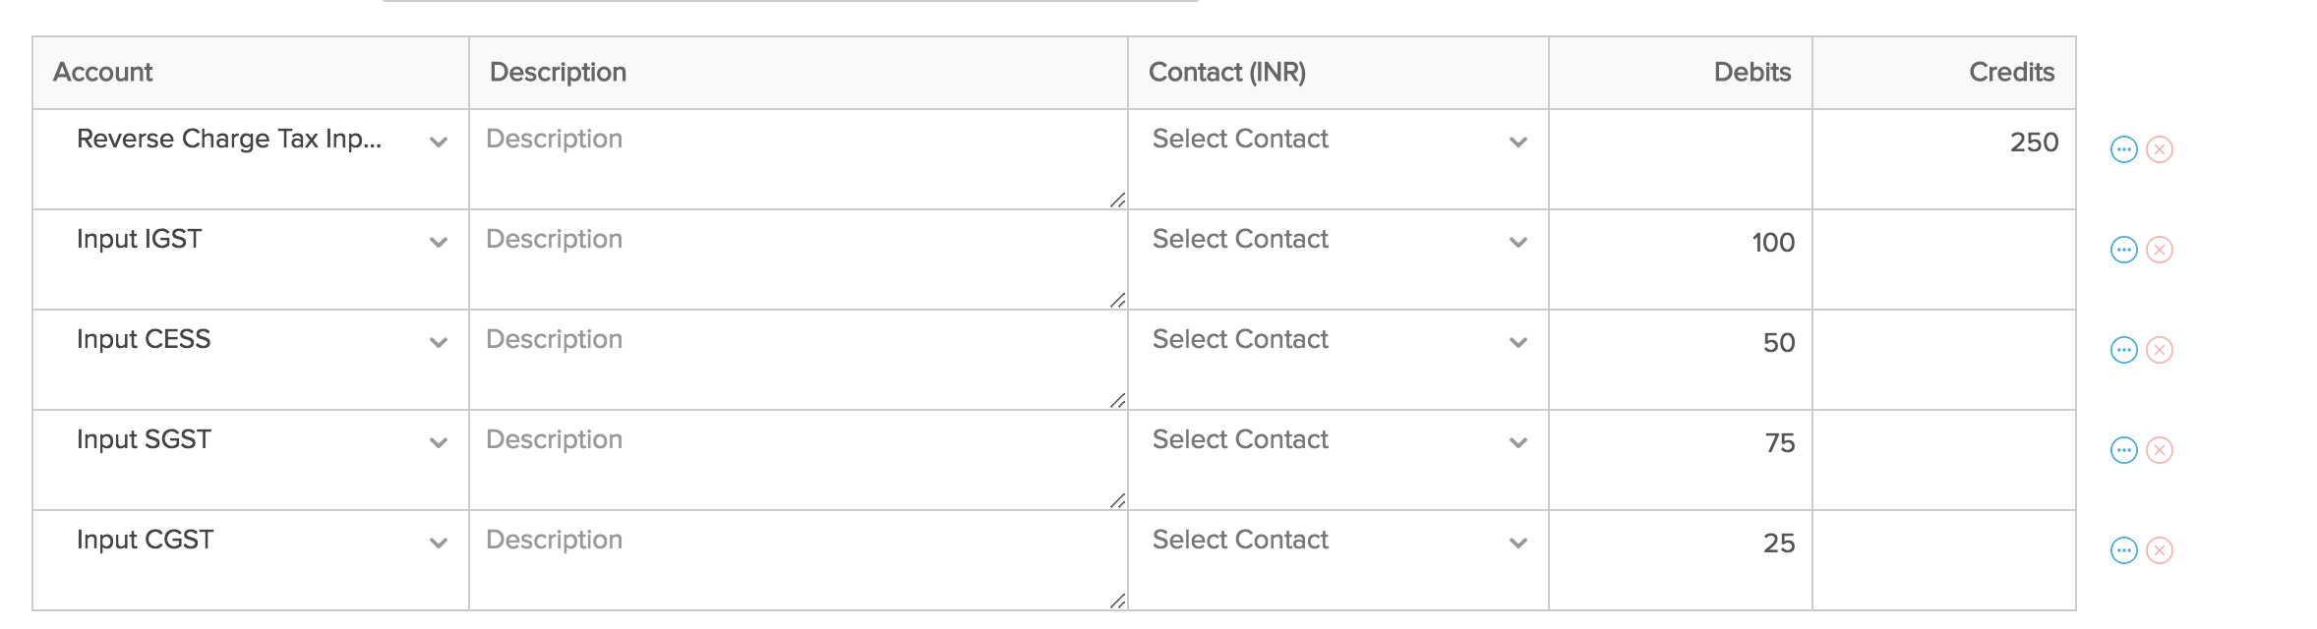Viewport: 2317px width, 629px height.
Task: Choose a contact for the Input CGST row
Action: pyautogui.click(x=1337, y=542)
